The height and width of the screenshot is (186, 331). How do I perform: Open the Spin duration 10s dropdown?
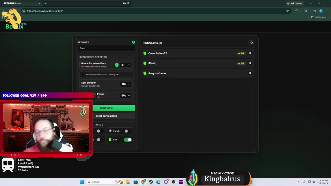126,84
